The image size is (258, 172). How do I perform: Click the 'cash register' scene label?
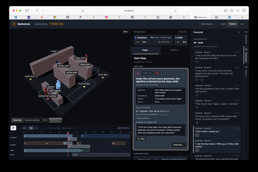[x=55, y=91]
